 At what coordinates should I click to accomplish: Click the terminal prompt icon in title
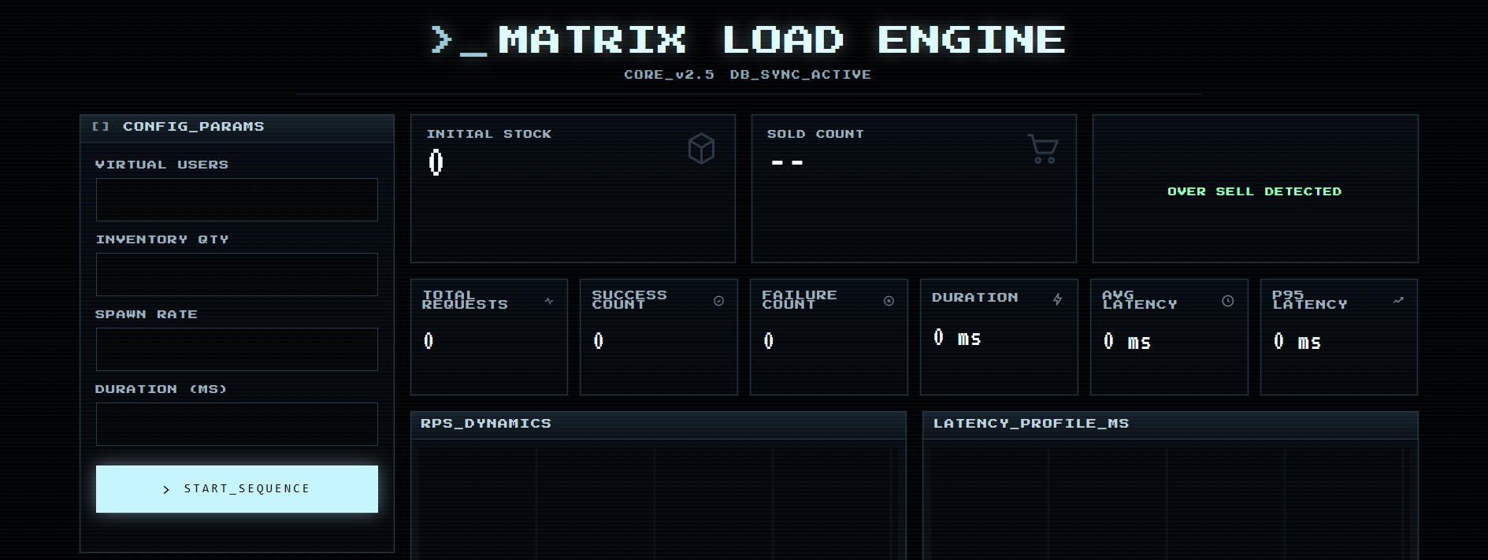[458, 40]
